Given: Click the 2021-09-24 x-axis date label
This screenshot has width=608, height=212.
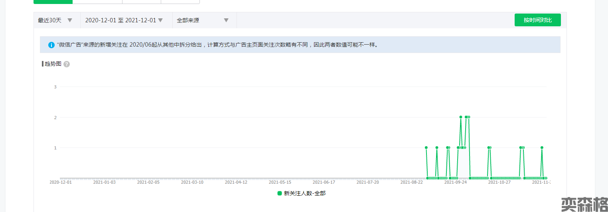Looking at the screenshot, I should click(455, 182).
